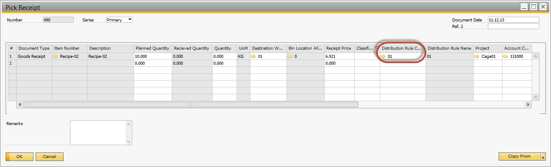
Task: Select the Receipt Price column header
Action: click(339, 48)
